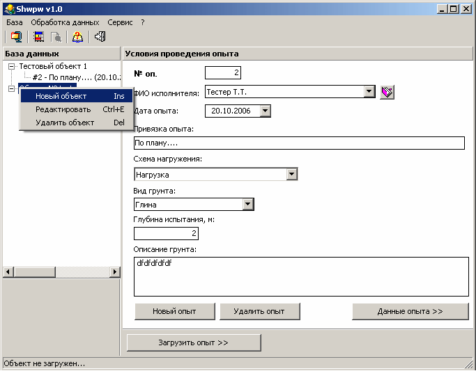Click the color table toolbar icon
476x371 pixels.
point(38,37)
